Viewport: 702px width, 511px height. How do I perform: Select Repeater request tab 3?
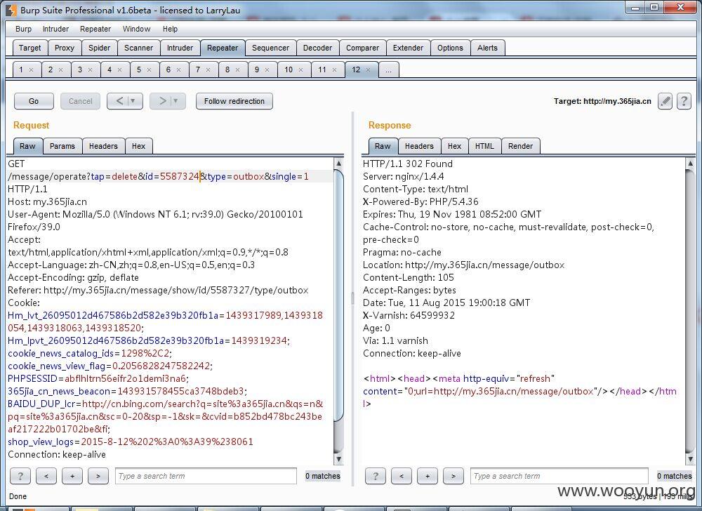click(80, 69)
